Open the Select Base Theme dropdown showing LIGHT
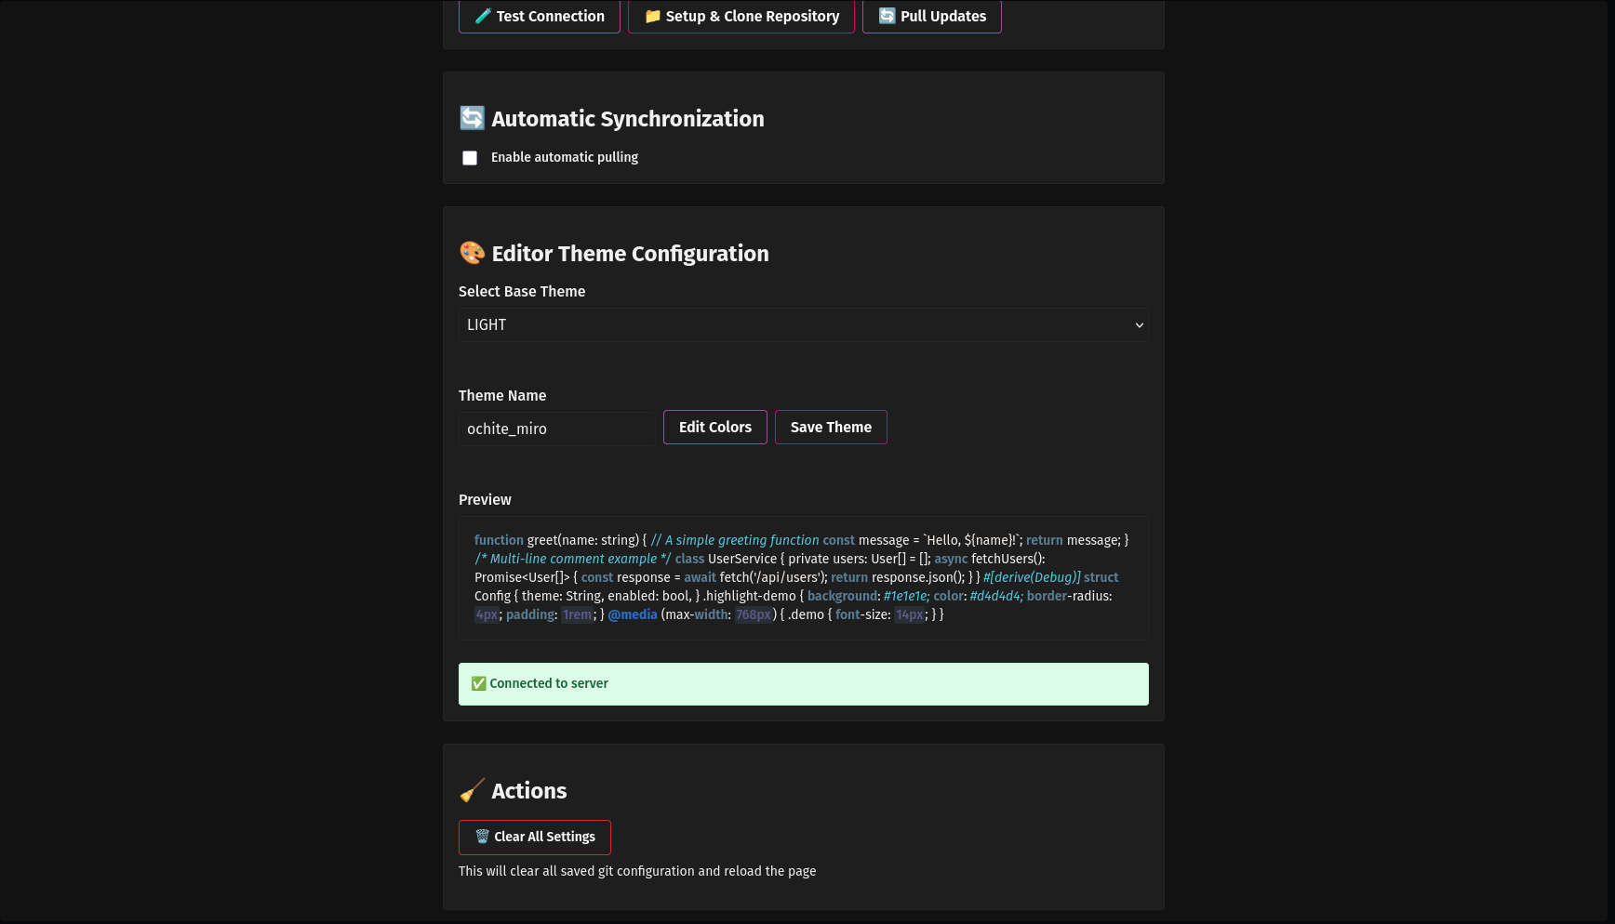This screenshot has height=924, width=1615. point(802,324)
